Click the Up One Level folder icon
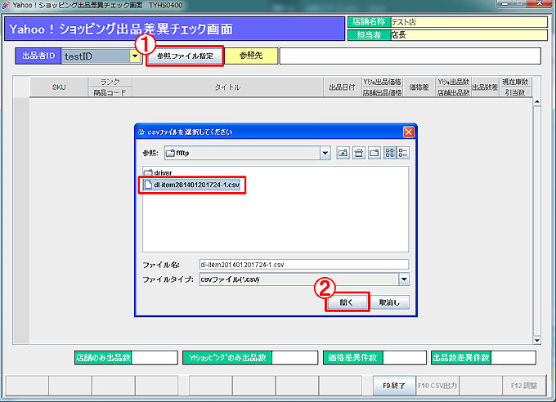556x402 pixels. [x=343, y=153]
